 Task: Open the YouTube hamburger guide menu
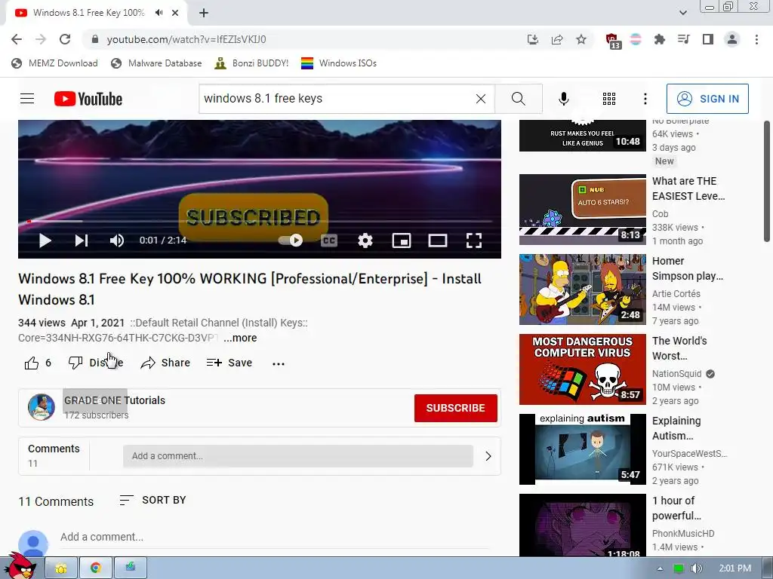pyautogui.click(x=27, y=99)
